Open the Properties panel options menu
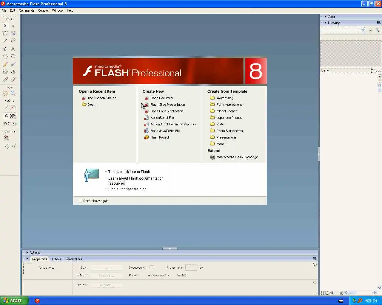 pyautogui.click(x=315, y=259)
